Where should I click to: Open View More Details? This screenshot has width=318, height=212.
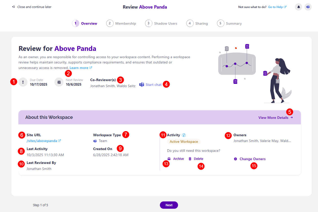273,118
